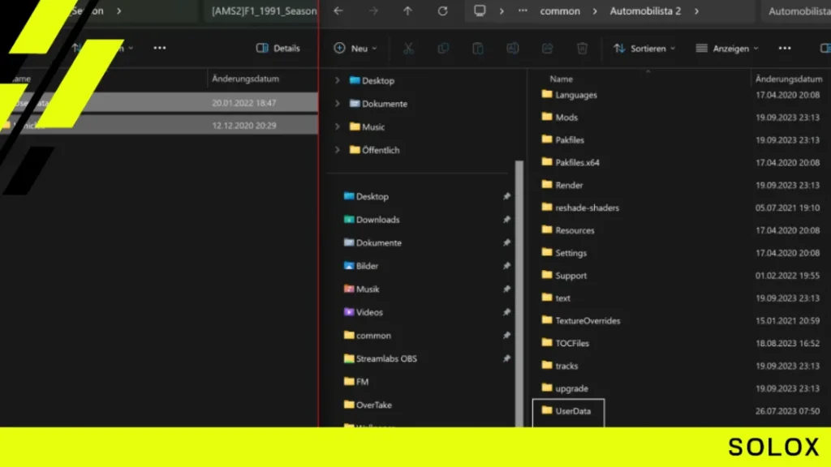Viewport: 831px width, 467px height.
Task: Unpin Videos from quick access
Action: pyautogui.click(x=506, y=312)
